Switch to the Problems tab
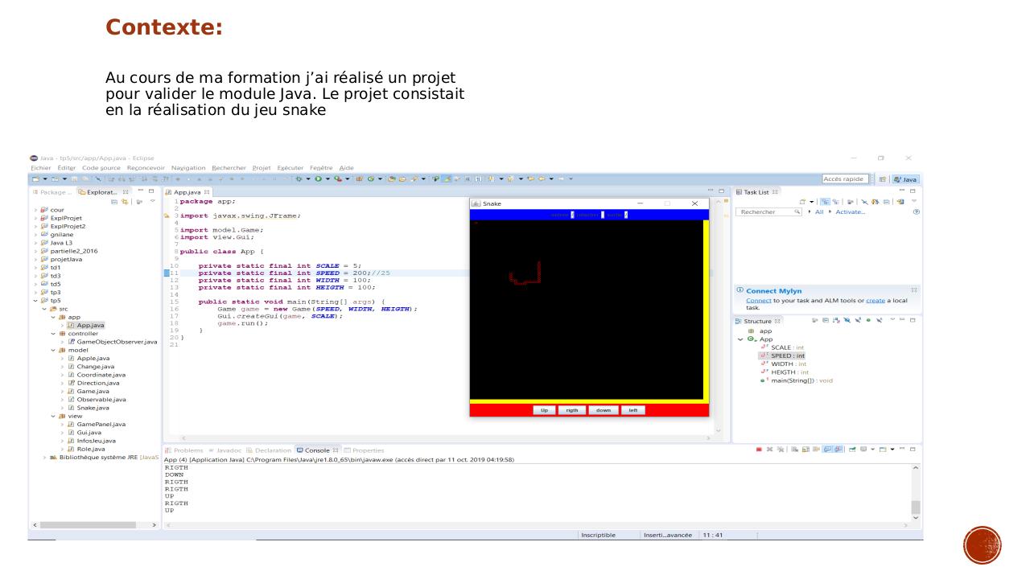Screen dimensions: 1030x579 (186, 450)
